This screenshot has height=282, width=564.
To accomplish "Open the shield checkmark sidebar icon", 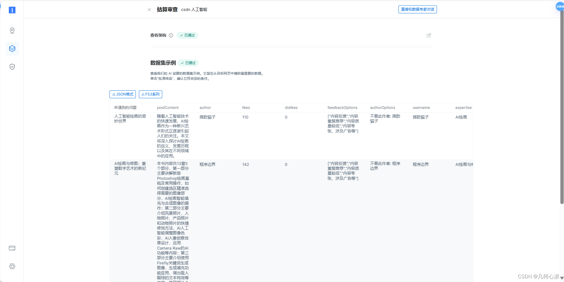I will [x=12, y=67].
